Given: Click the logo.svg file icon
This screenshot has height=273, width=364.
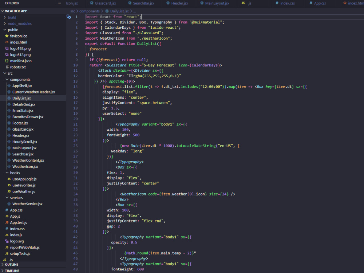Looking at the screenshot, I should (7, 241).
